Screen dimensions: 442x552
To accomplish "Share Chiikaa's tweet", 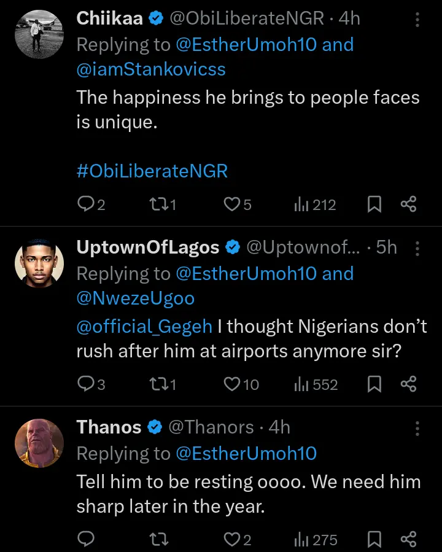I will tap(409, 204).
